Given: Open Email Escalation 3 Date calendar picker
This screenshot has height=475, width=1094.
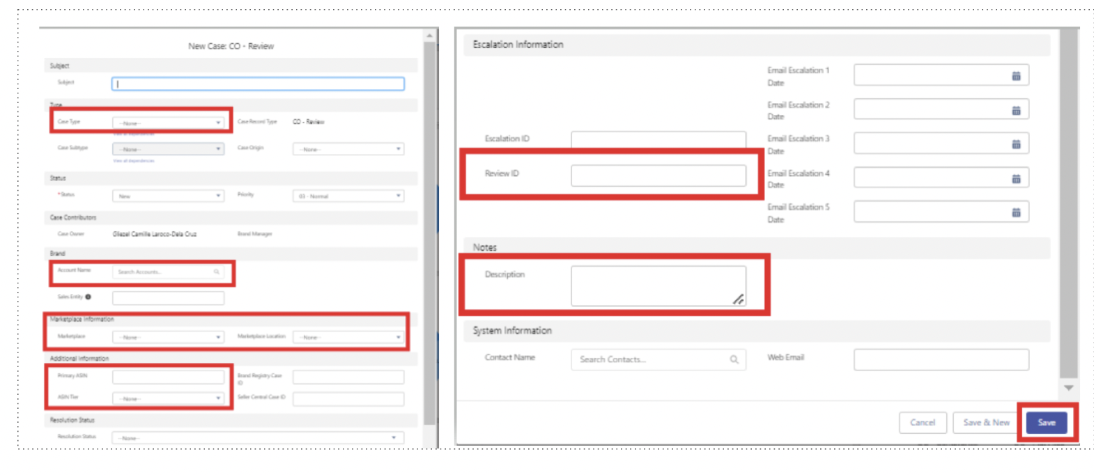Looking at the screenshot, I should [x=1016, y=144].
